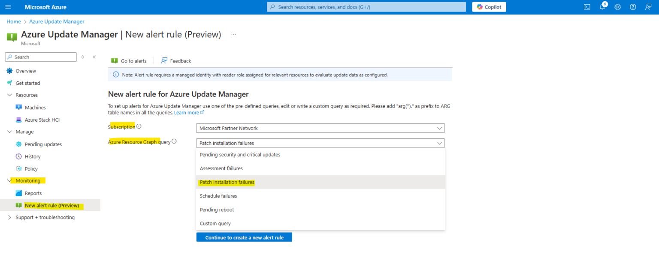Open the History page icon
This screenshot has width=659, height=273.
click(19, 156)
